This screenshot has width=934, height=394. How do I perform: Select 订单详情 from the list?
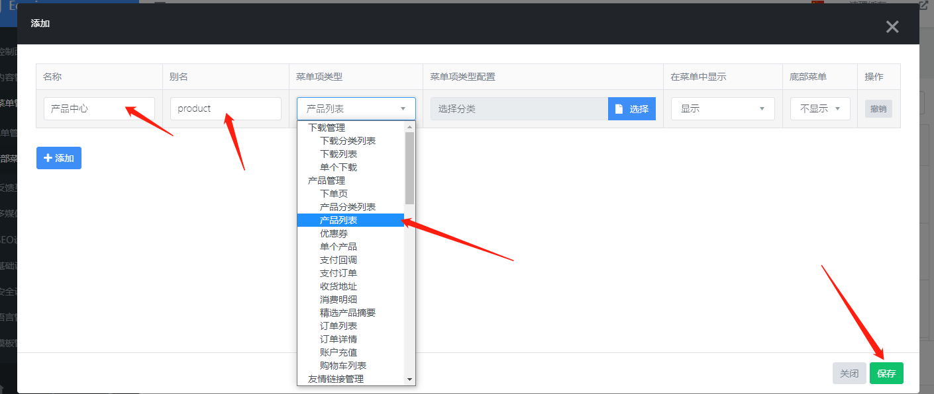tap(338, 339)
